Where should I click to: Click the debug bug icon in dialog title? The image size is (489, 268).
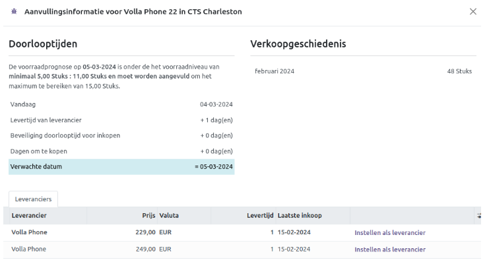tap(15, 12)
